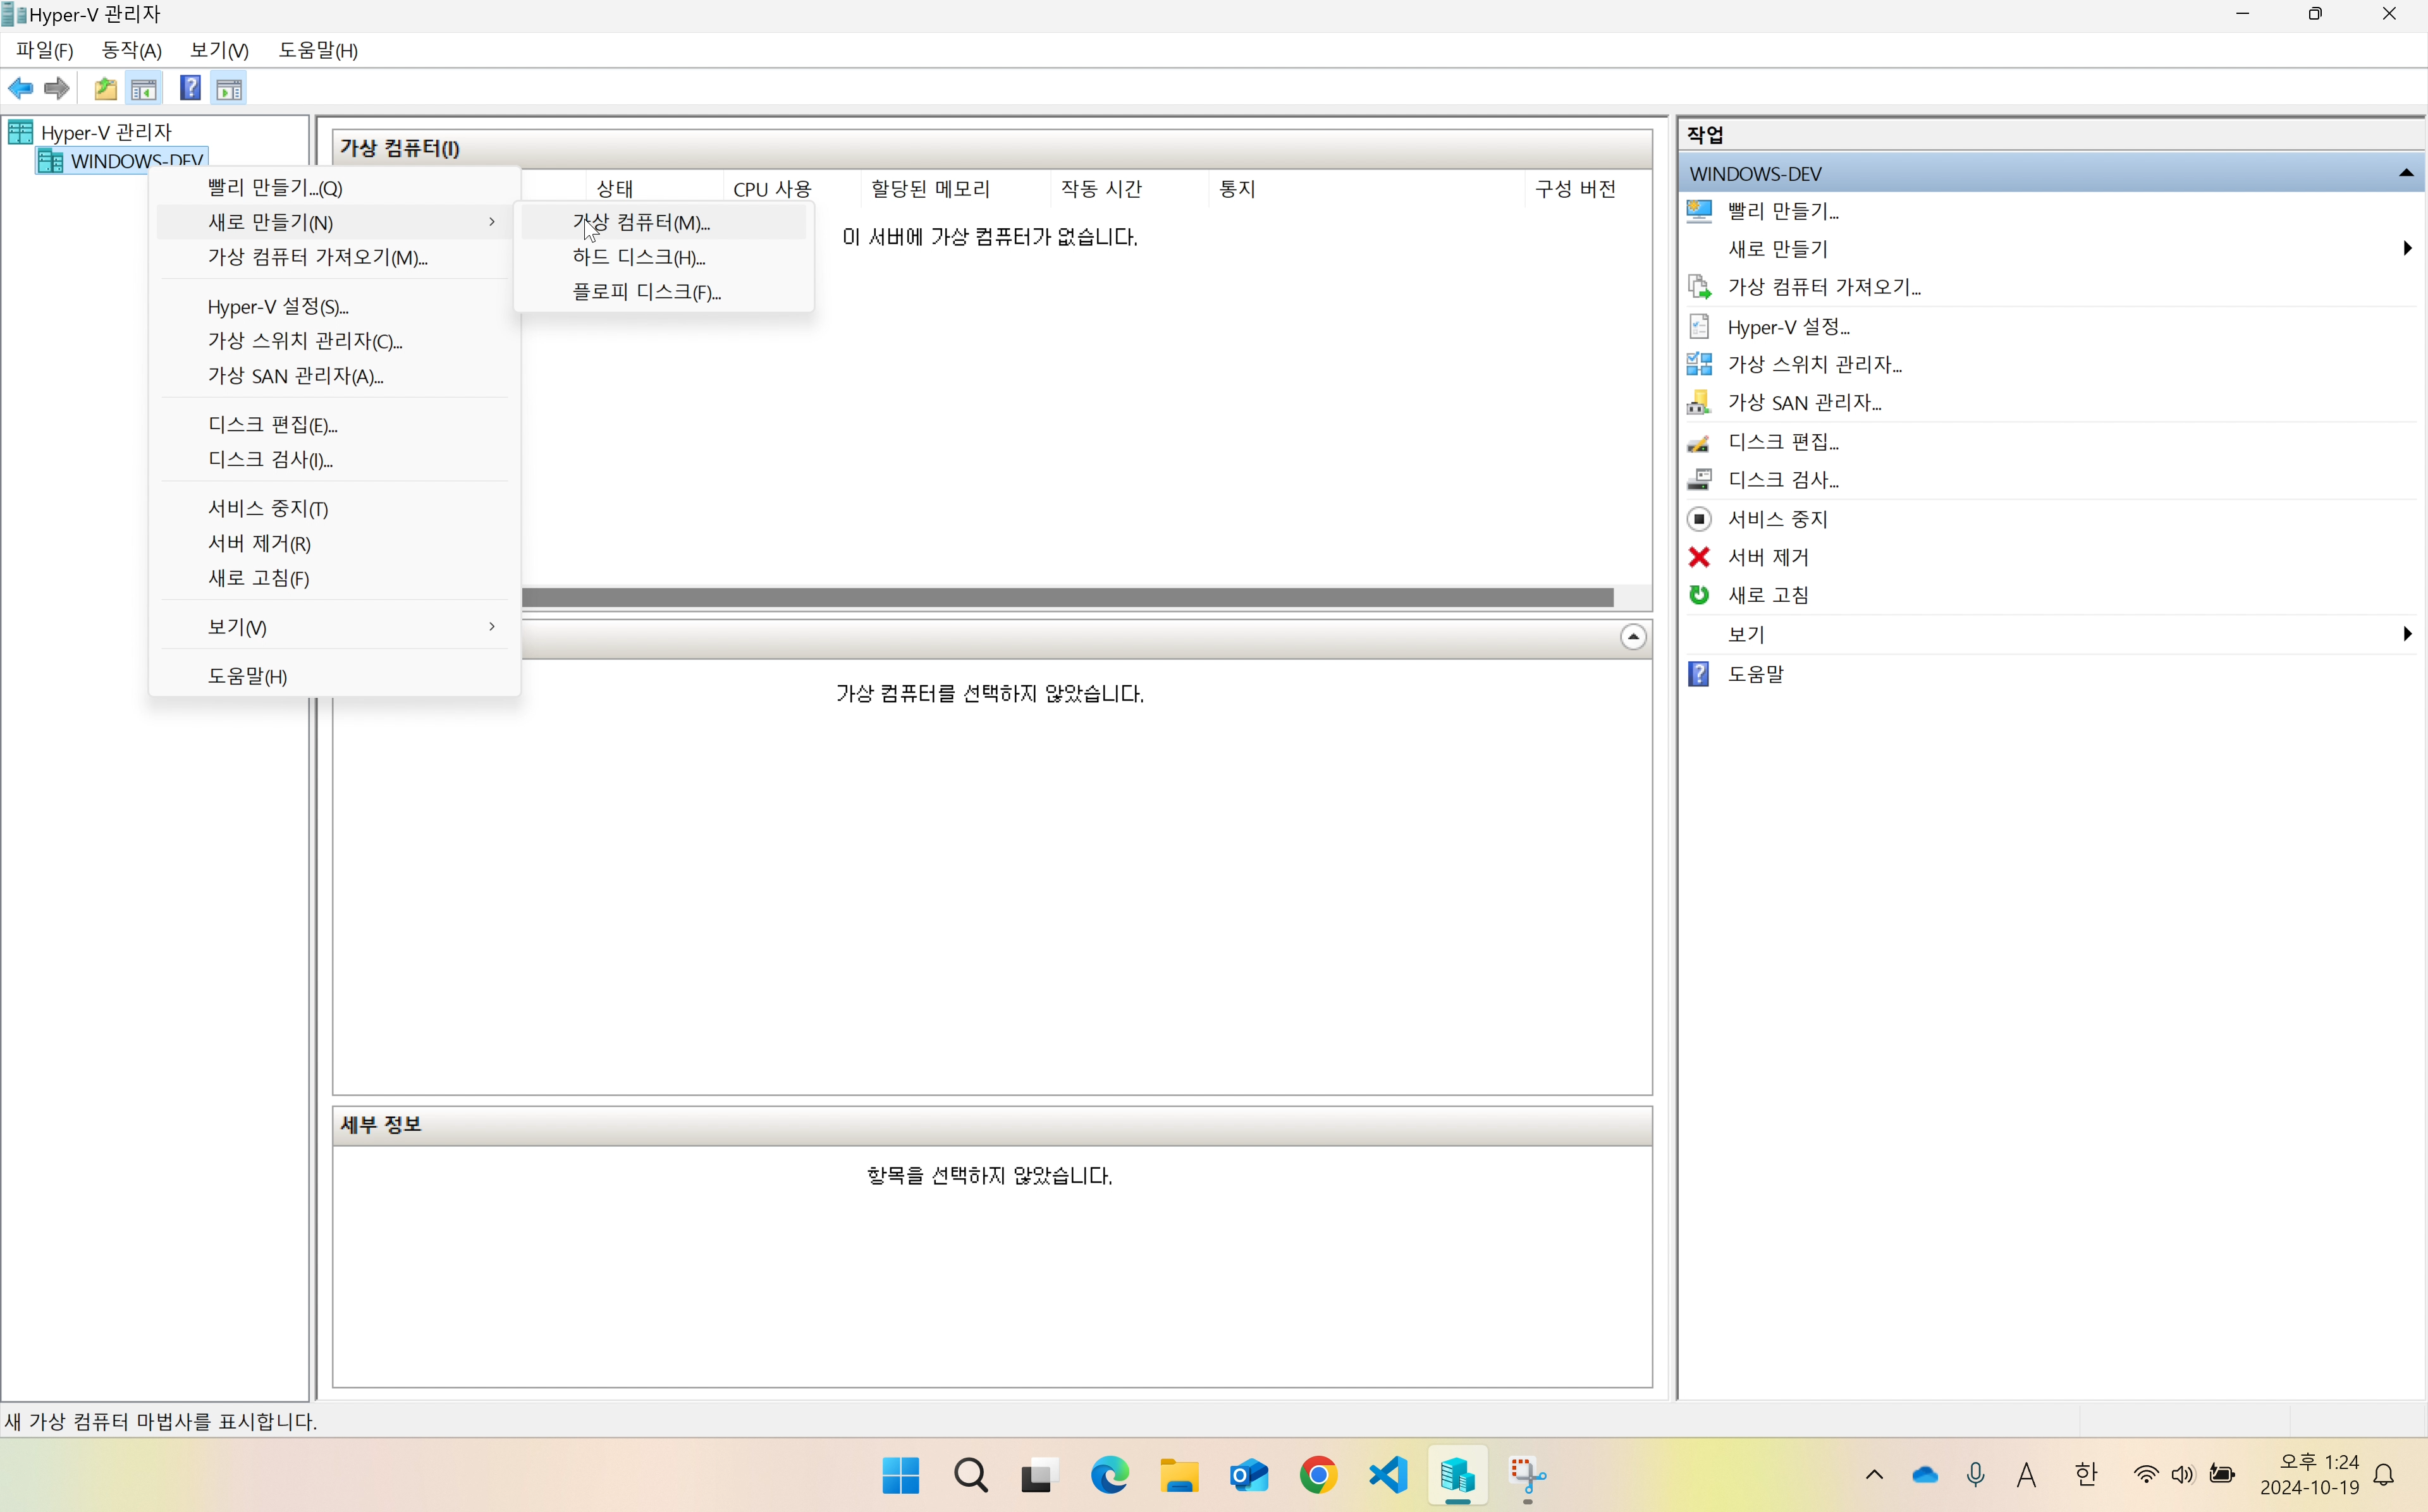Image resolution: width=2428 pixels, height=1512 pixels.
Task: Click the green 새로 고침 refresh icon
Action: click(x=1699, y=595)
